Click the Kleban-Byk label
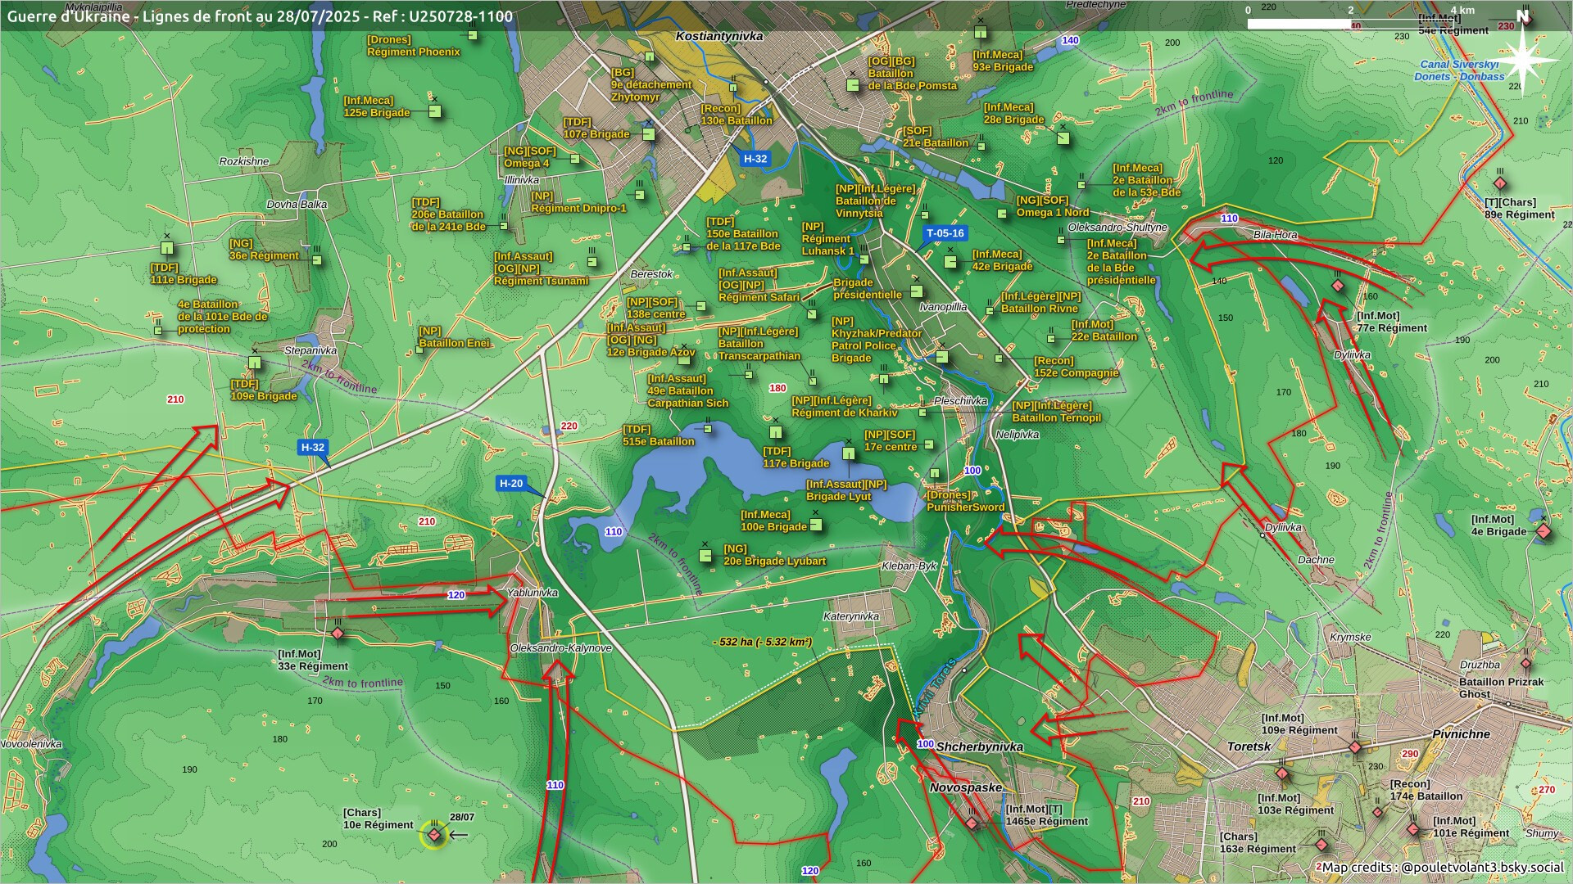 (909, 566)
